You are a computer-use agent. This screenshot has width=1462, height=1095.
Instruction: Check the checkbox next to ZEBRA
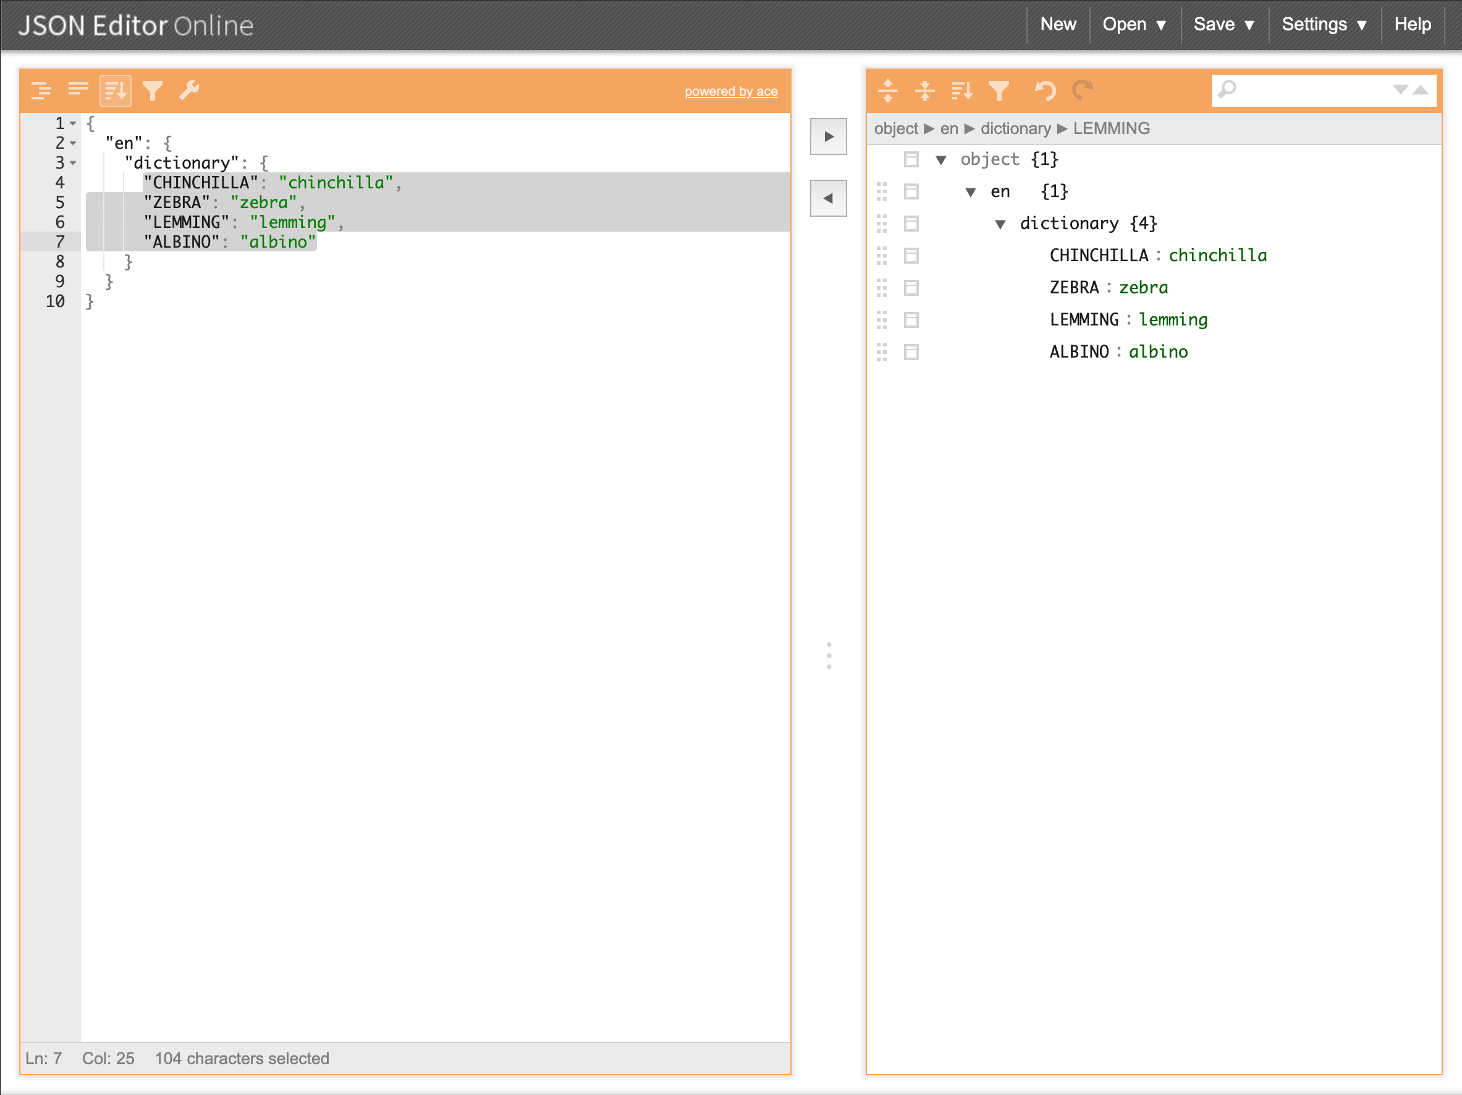click(911, 288)
